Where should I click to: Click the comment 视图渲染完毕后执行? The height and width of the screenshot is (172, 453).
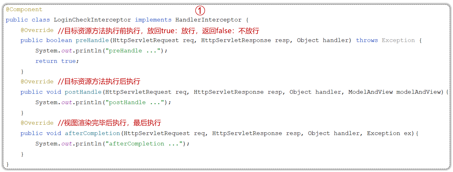point(110,123)
